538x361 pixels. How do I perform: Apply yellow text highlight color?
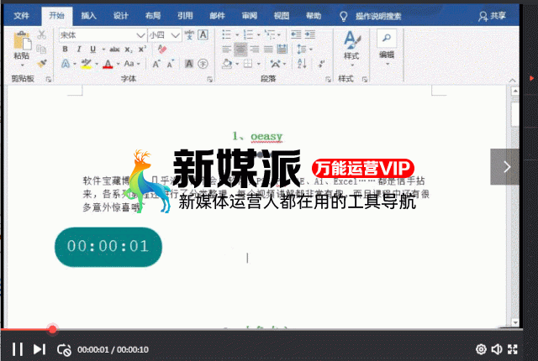86,64
